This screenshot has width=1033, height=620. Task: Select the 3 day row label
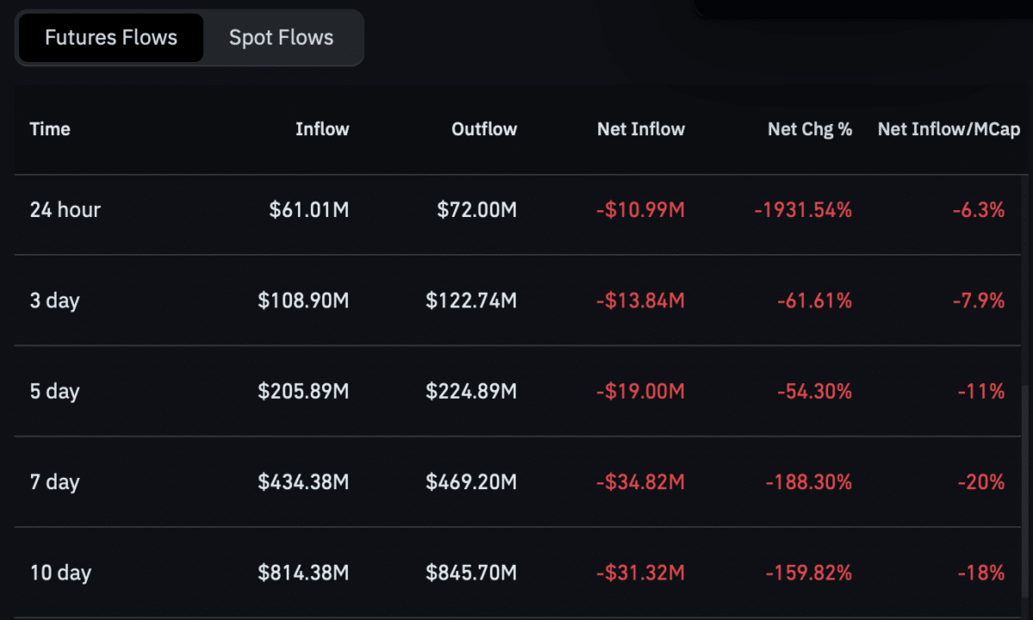click(x=54, y=301)
